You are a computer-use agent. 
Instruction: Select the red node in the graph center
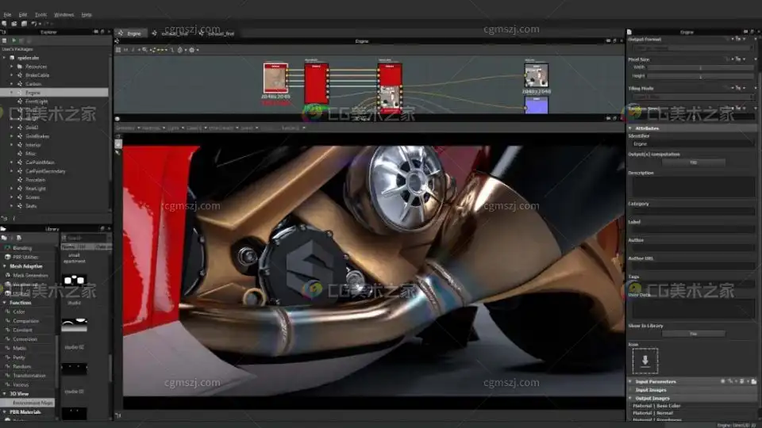tap(316, 84)
